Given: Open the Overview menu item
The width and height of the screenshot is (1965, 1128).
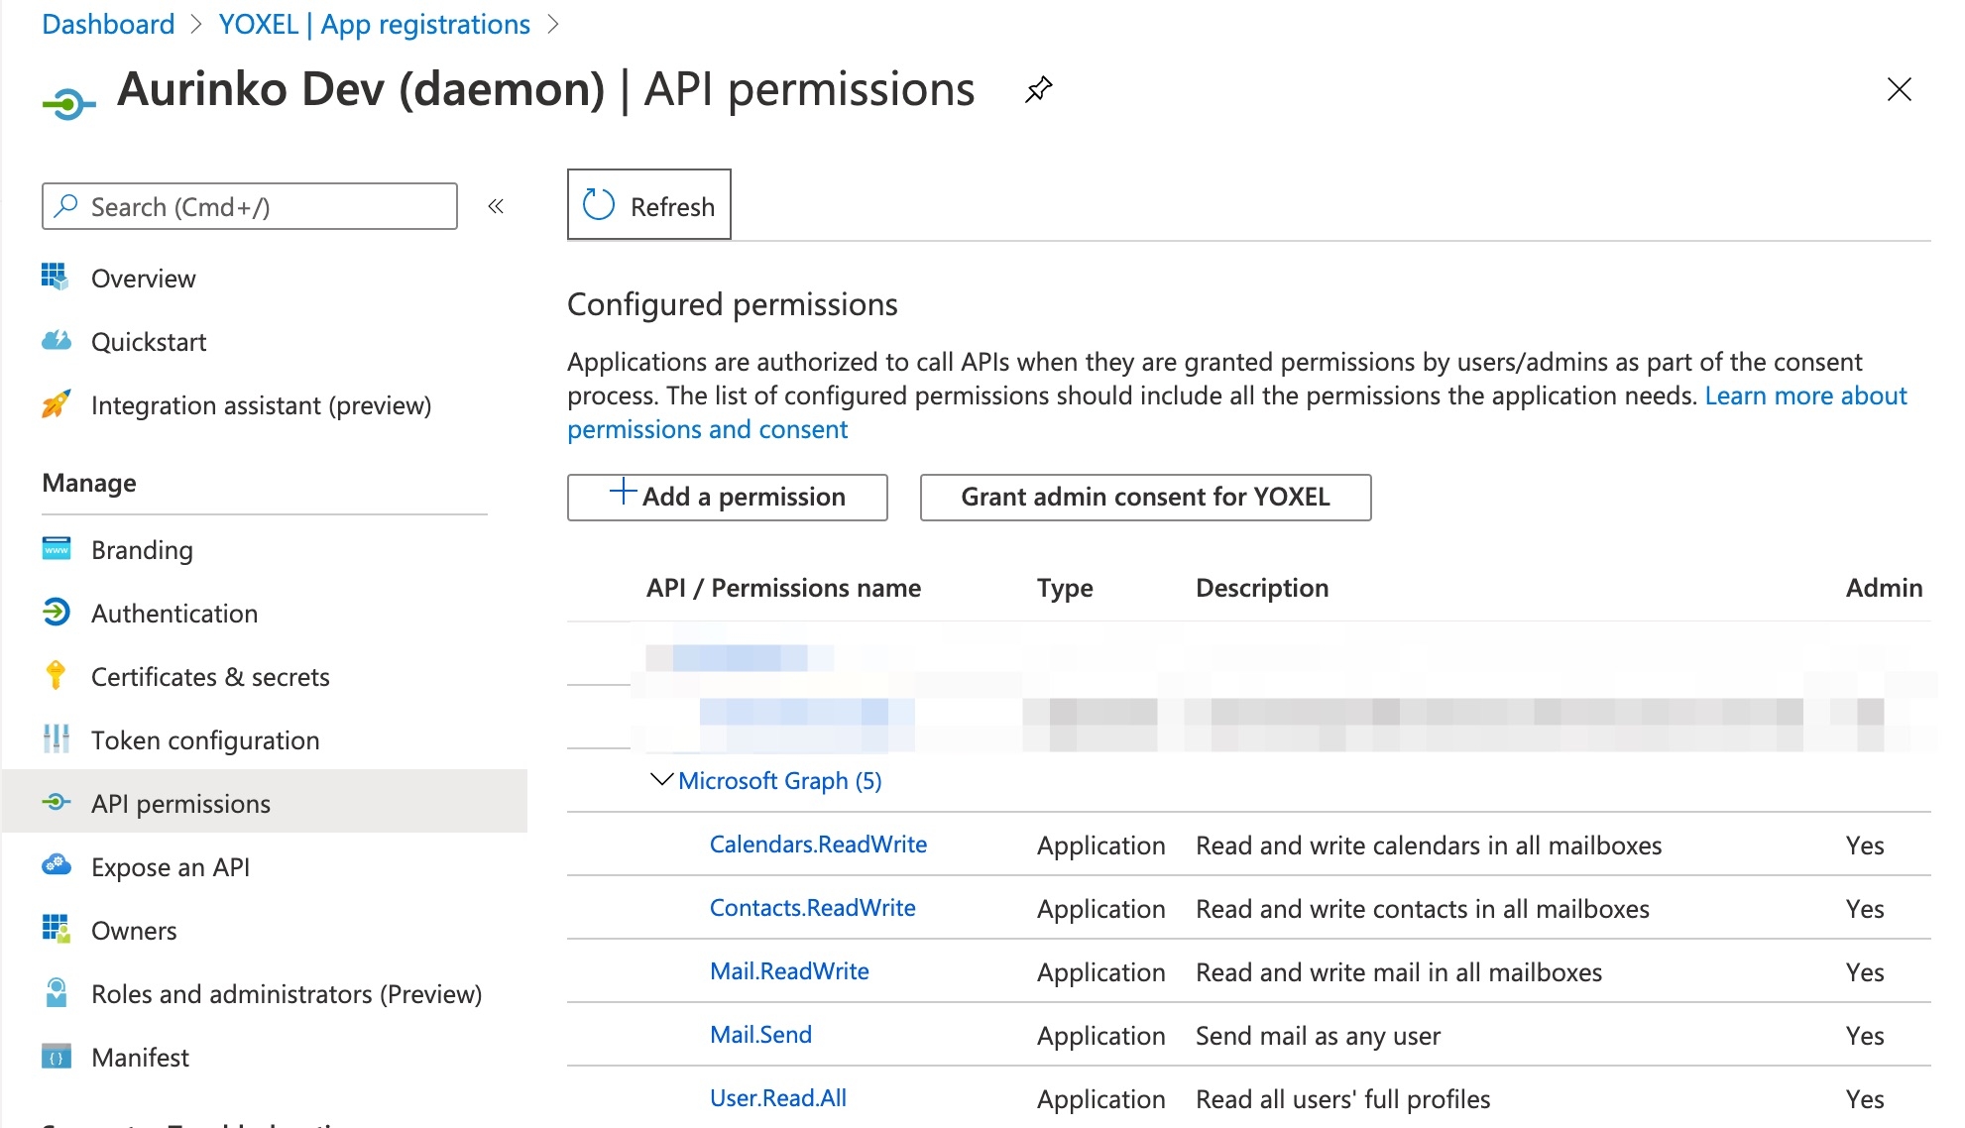Looking at the screenshot, I should 143,279.
